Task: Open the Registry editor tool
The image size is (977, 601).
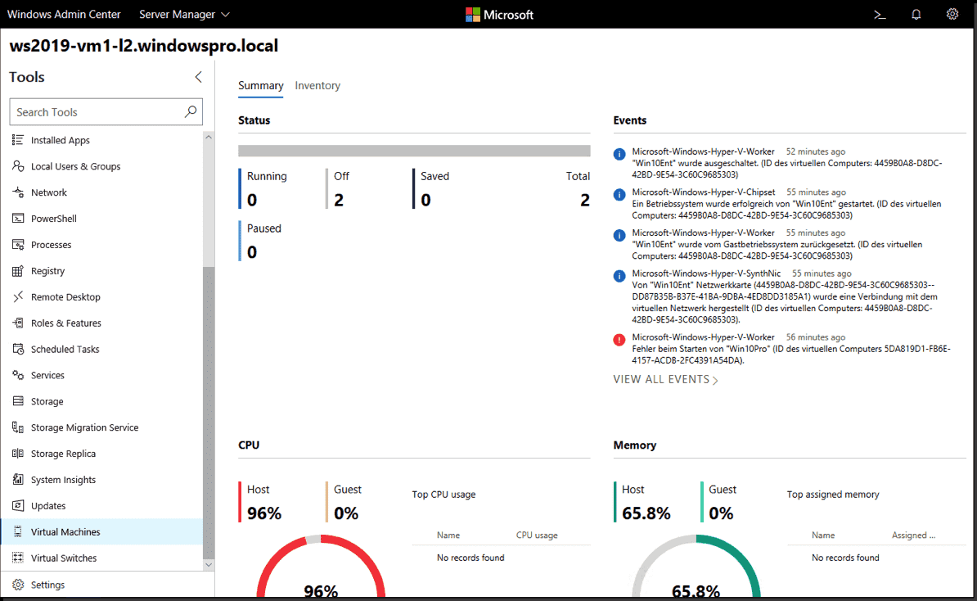Action: tap(49, 270)
